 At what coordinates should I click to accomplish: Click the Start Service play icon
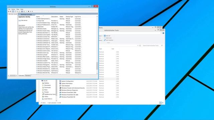pos(26,11)
